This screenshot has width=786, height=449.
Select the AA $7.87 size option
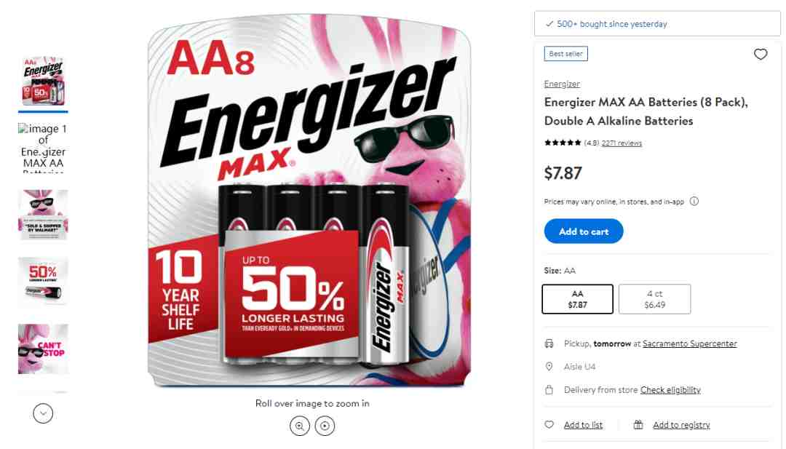pos(577,299)
